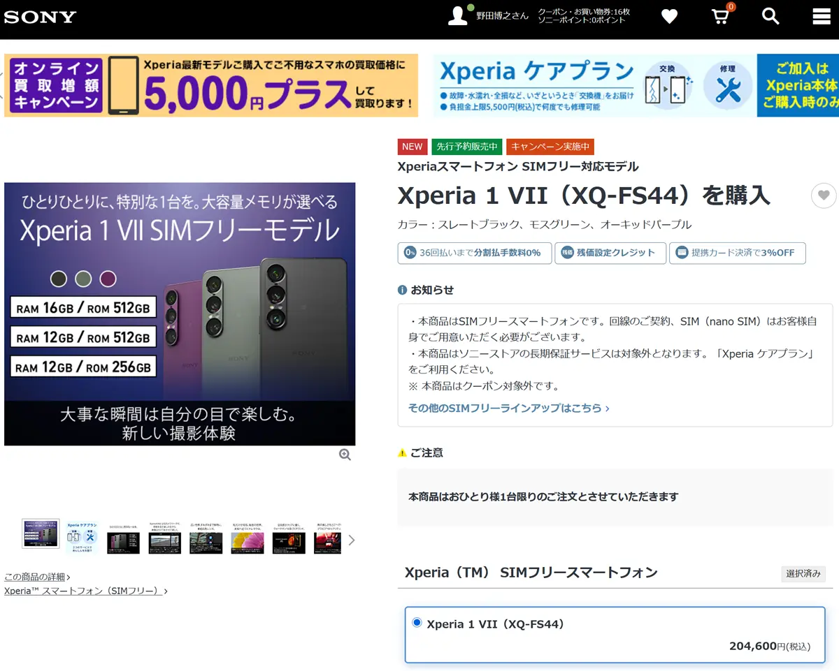Open the hamburger menu
This screenshot has width=839, height=671.
click(x=822, y=16)
